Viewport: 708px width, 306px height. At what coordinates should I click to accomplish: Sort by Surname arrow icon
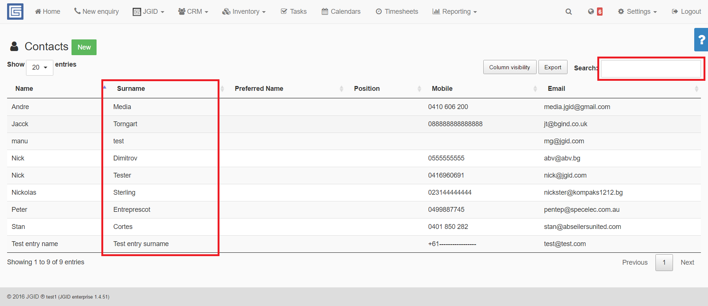pyautogui.click(x=105, y=87)
